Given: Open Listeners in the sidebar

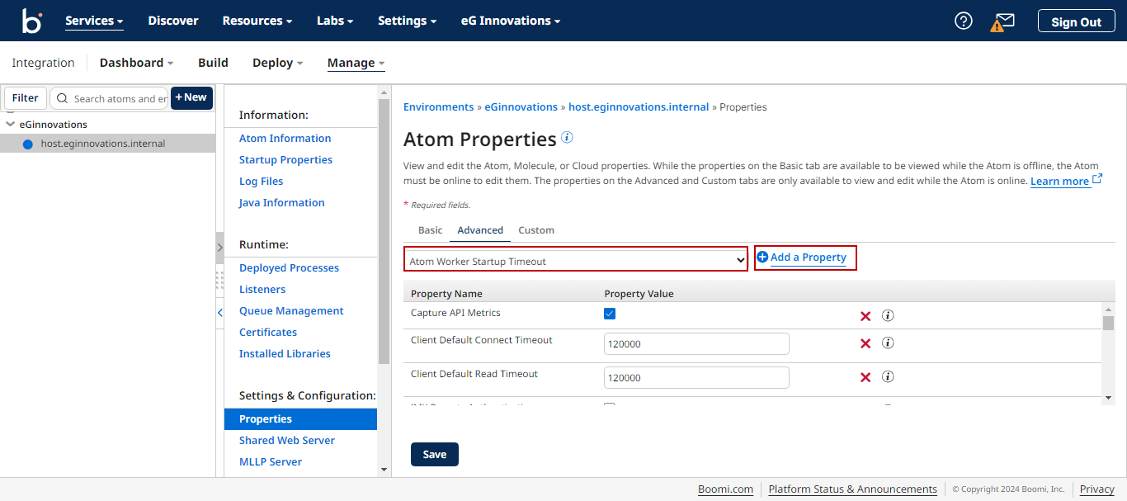Looking at the screenshot, I should tap(262, 290).
